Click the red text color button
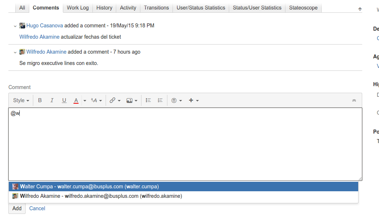Image resolution: width=379 pixels, height=219 pixels. click(76, 100)
